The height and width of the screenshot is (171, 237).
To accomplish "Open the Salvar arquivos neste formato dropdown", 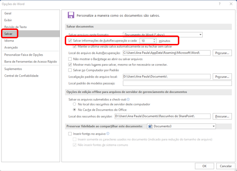I will [163, 35].
